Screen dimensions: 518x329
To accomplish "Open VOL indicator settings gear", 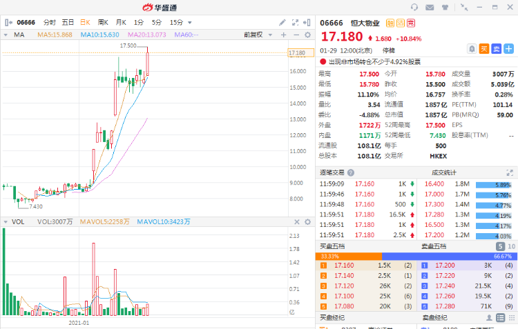I will (x=307, y=222).
